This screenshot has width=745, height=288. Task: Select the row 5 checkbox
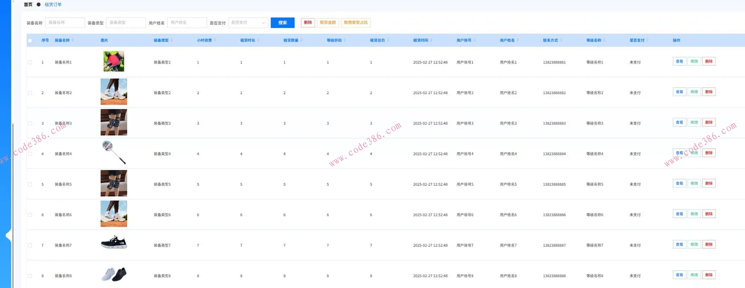30,184
